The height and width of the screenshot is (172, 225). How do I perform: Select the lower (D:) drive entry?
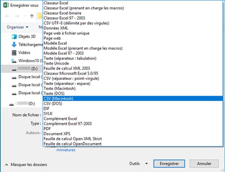tap(22, 104)
